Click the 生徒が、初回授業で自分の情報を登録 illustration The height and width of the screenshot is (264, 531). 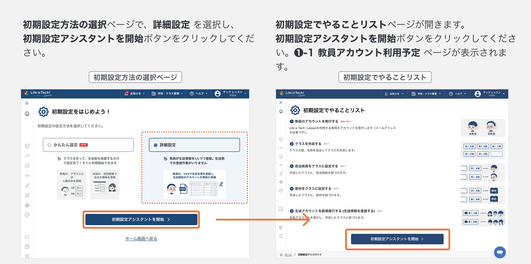[105, 185]
